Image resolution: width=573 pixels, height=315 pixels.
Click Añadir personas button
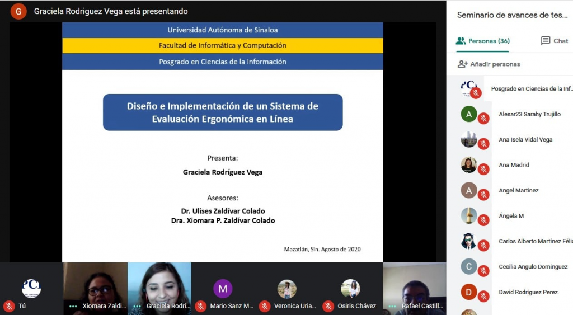coord(489,64)
